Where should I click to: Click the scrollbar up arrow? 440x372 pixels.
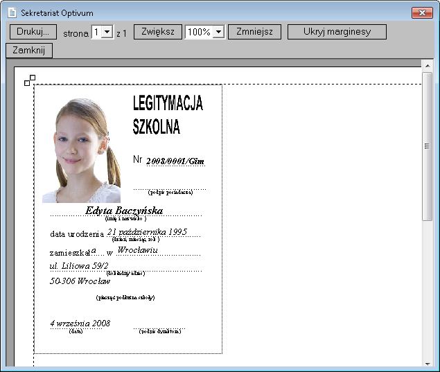(428, 66)
